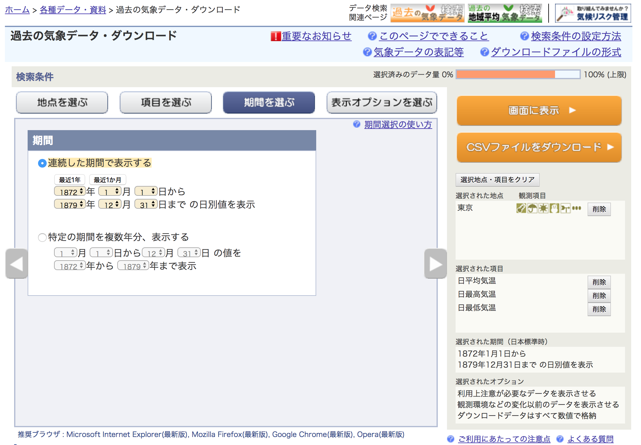Click the left arrow previous-step button
The width and height of the screenshot is (641, 445).
pyautogui.click(x=17, y=264)
